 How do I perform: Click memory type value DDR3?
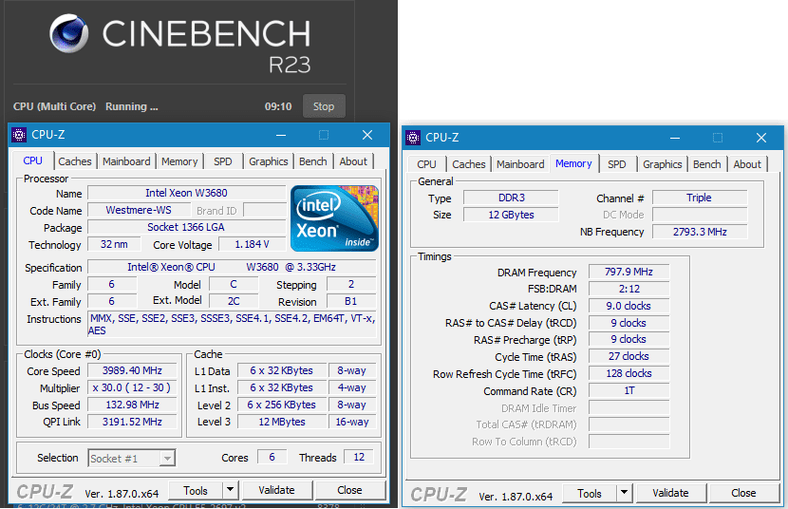pyautogui.click(x=511, y=198)
